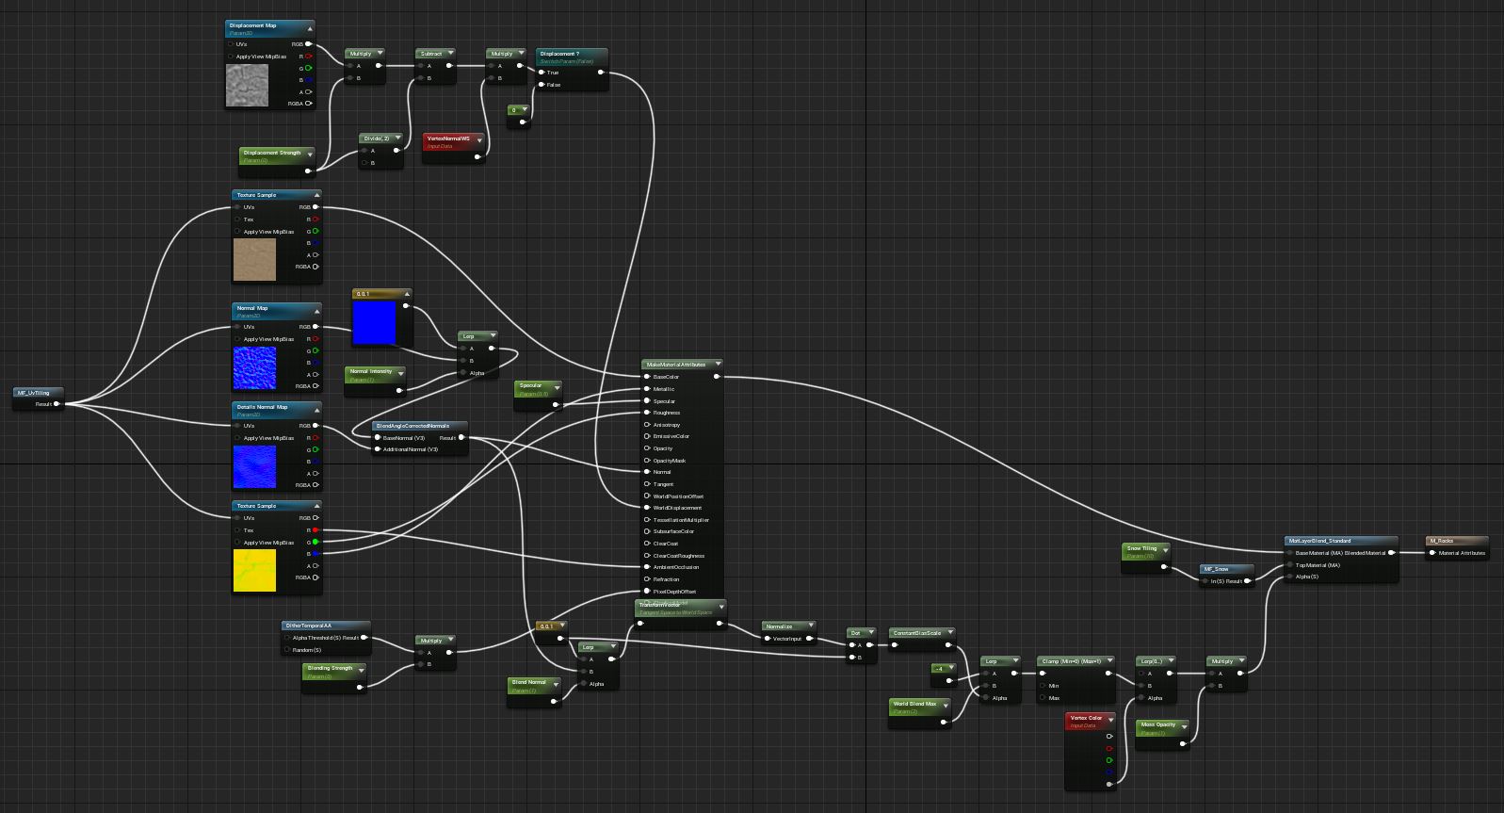Image resolution: width=1504 pixels, height=813 pixels.
Task: Click Material Attributes input pin on M_Rocks
Action: click(1432, 553)
